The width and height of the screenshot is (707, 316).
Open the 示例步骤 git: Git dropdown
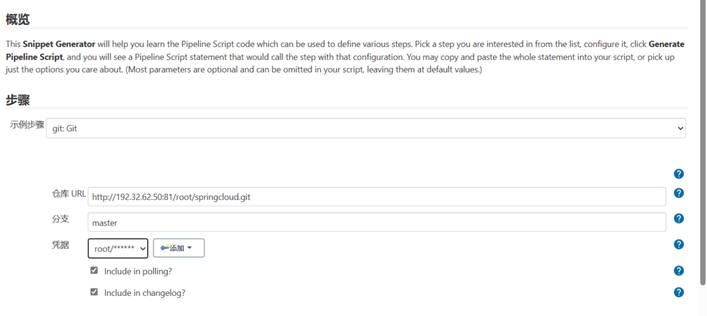pos(365,128)
